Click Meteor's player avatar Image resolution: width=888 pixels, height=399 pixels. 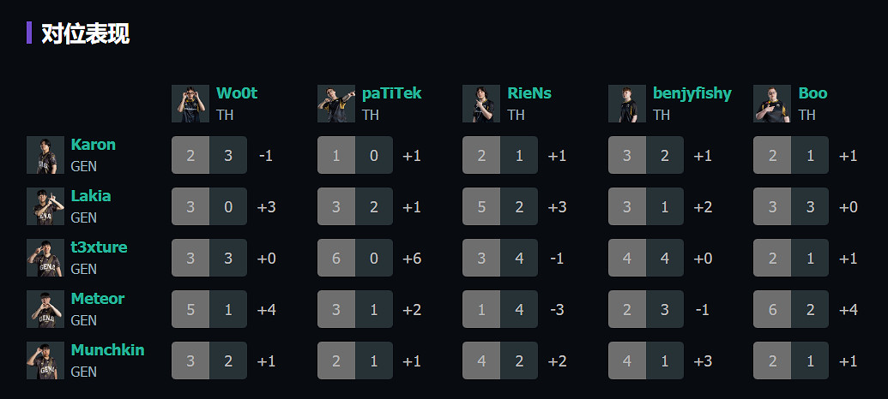click(x=45, y=309)
